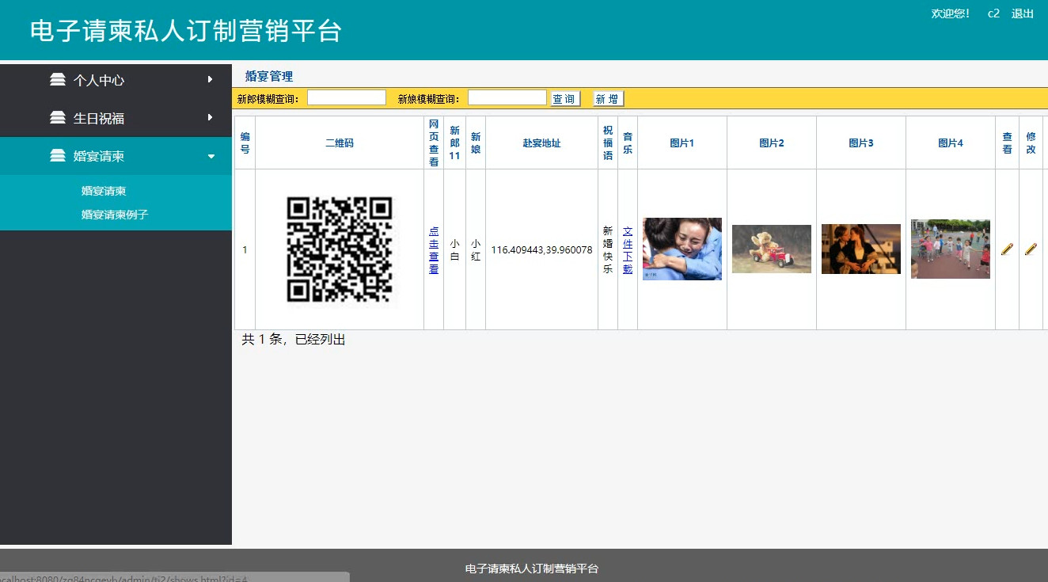Click the 祝福语 column header

[x=608, y=143]
